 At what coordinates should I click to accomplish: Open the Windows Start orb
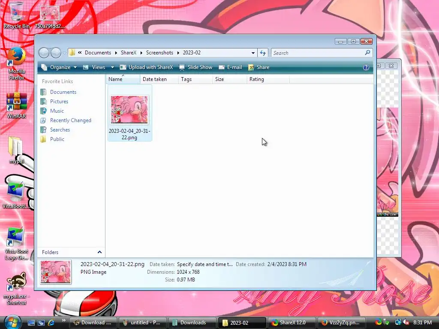click(12, 322)
